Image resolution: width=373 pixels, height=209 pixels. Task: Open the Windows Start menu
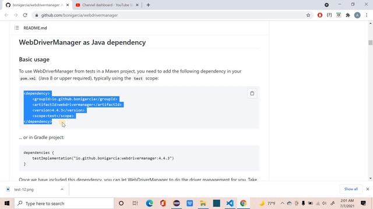tap(7, 203)
